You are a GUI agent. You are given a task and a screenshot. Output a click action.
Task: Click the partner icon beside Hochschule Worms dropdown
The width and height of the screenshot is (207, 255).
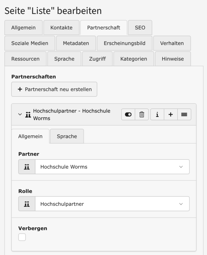[27, 167]
